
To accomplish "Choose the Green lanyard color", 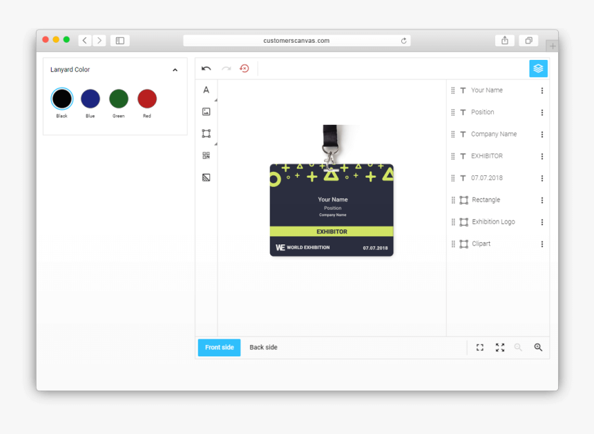I will [x=119, y=99].
